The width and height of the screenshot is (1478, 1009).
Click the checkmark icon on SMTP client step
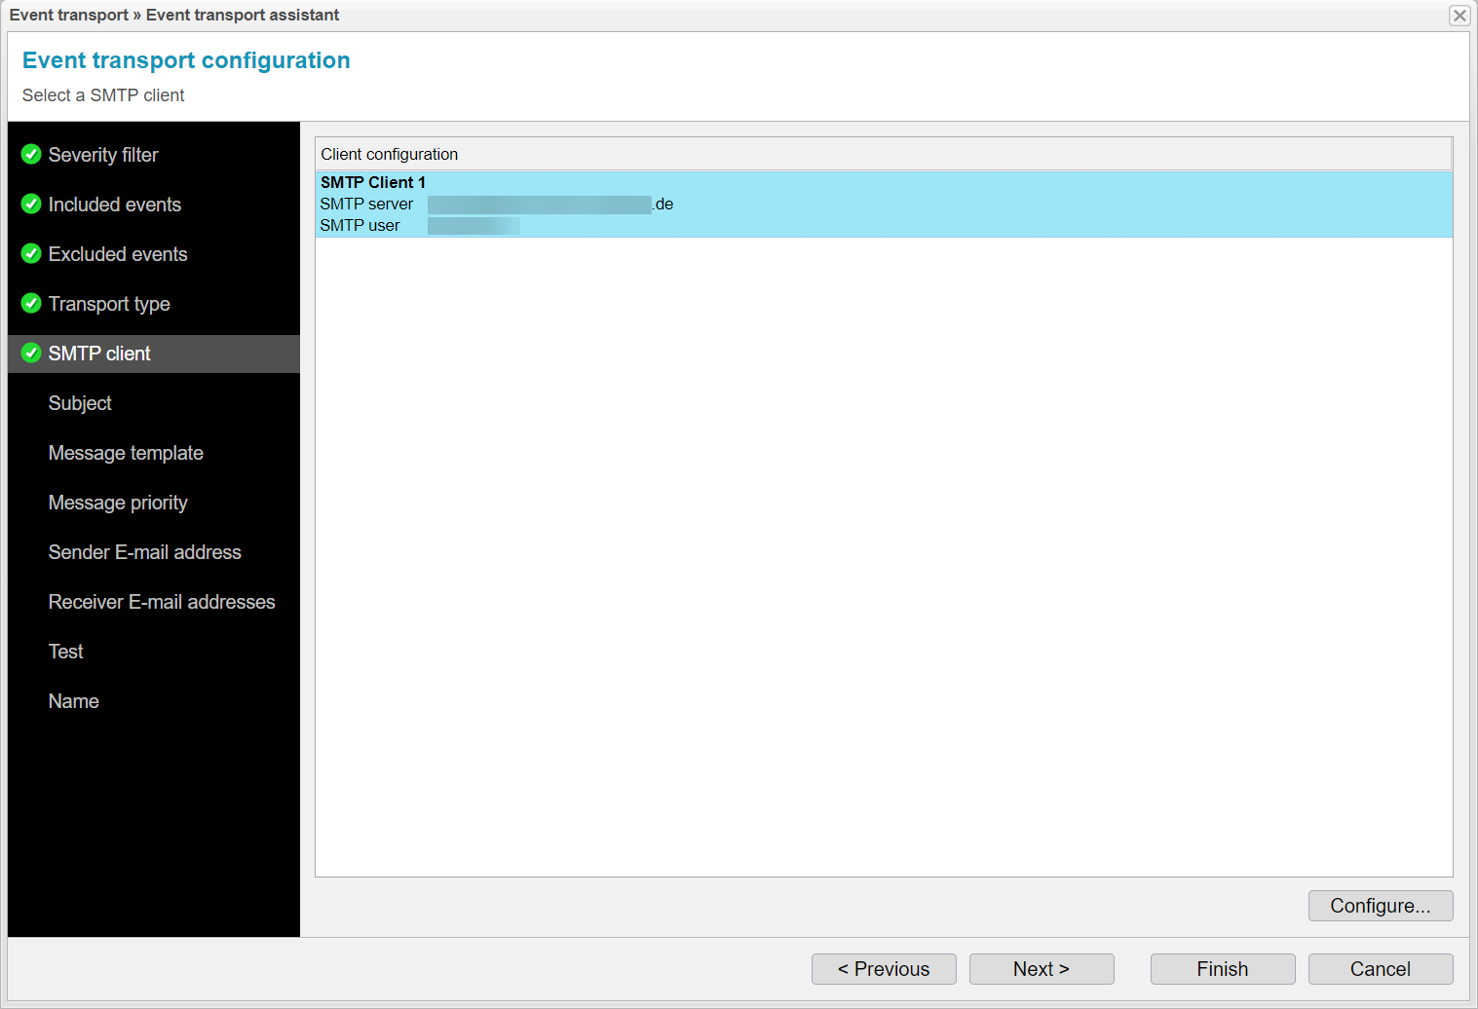pos(30,354)
